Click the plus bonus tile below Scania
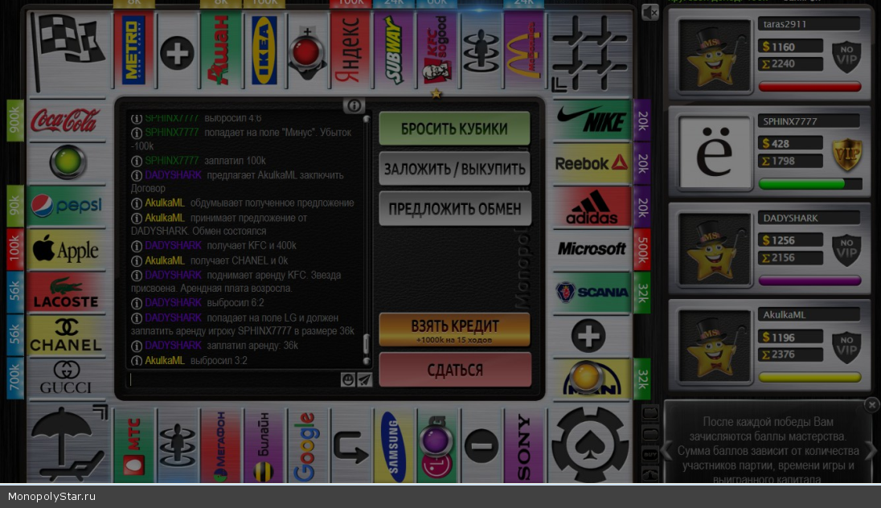Screen dimensions: 881x508 click(589, 336)
